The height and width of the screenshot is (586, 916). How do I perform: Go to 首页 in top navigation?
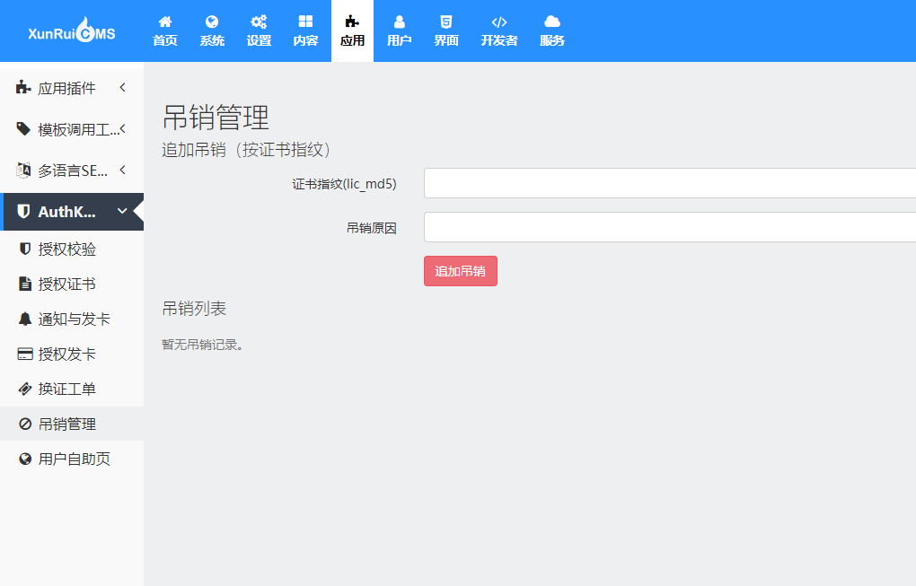click(x=165, y=40)
